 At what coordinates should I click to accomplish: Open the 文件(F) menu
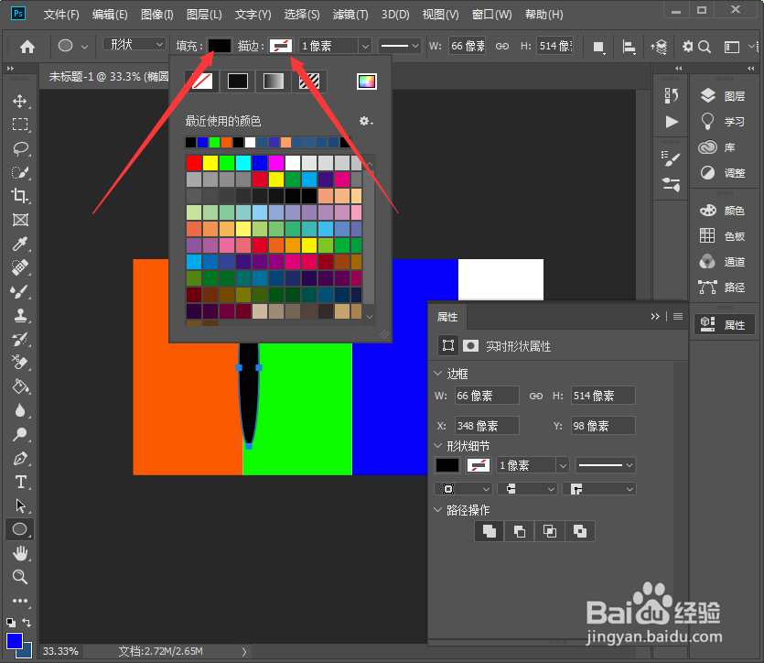(61, 15)
